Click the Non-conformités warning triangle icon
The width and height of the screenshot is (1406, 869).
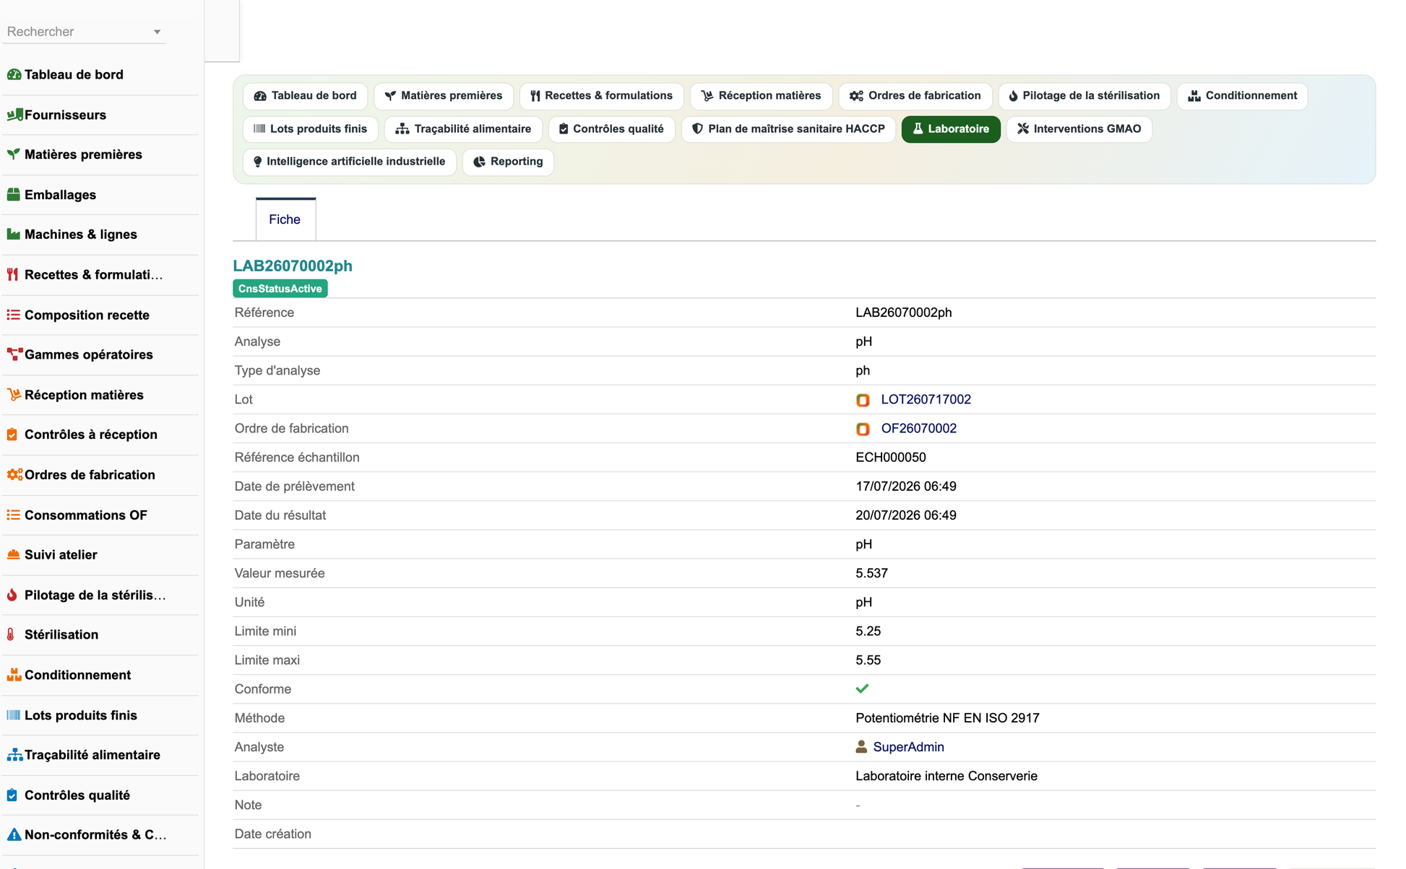(14, 835)
